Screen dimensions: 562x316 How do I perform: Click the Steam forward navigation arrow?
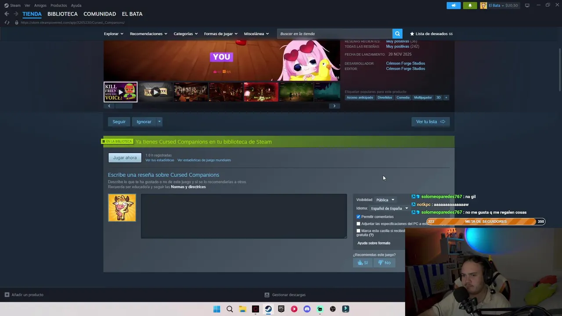16,14
